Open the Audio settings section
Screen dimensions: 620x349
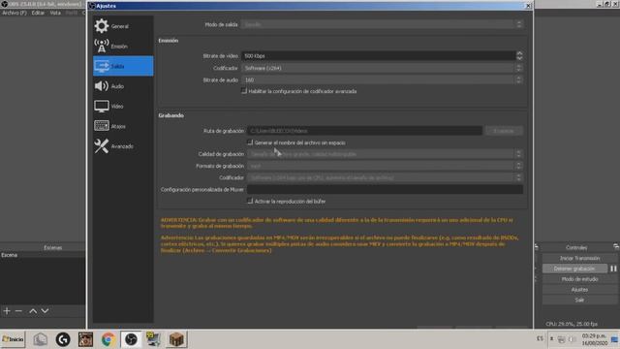(x=123, y=86)
